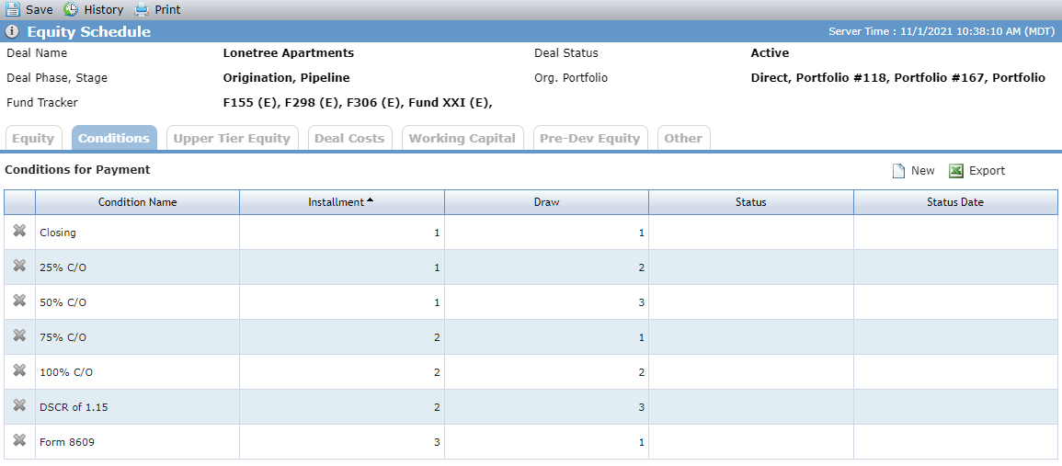Sort by Installment column header

(x=342, y=202)
